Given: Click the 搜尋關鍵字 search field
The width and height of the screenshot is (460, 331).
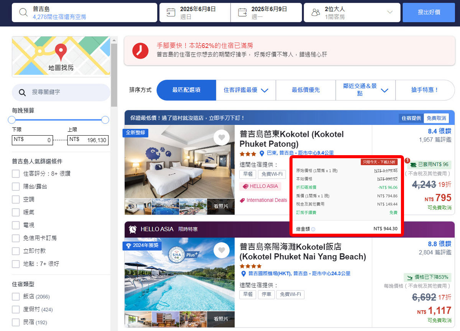Looking at the screenshot, I should pos(61,92).
